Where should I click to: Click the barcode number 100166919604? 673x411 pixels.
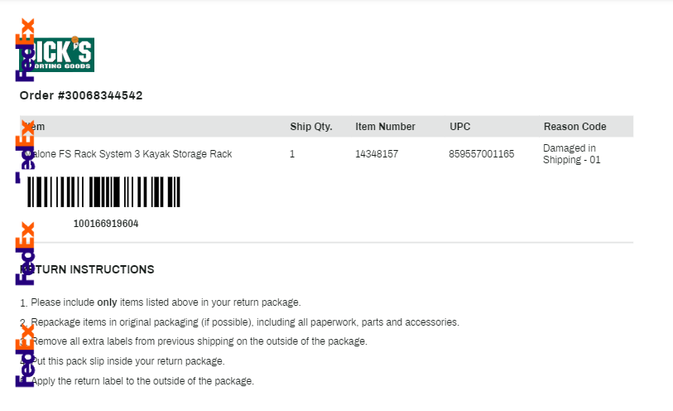106,224
